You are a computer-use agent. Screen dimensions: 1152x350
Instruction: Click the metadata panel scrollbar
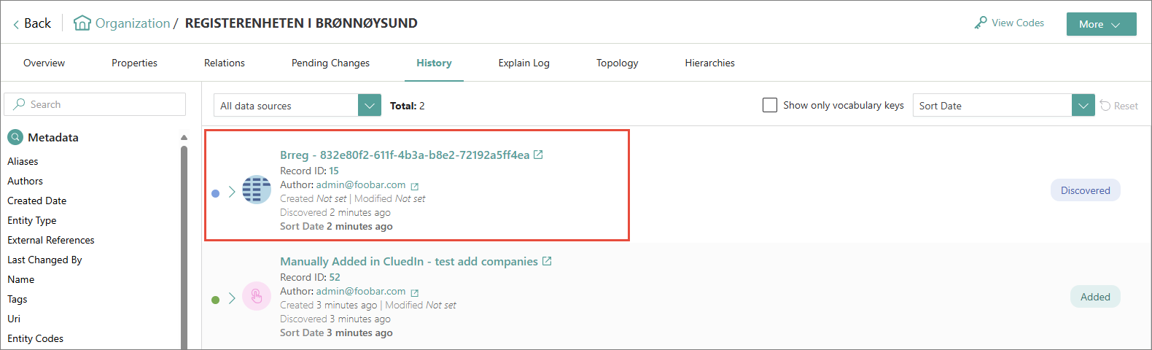184,241
